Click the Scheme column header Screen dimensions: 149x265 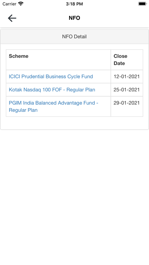pos(19,56)
